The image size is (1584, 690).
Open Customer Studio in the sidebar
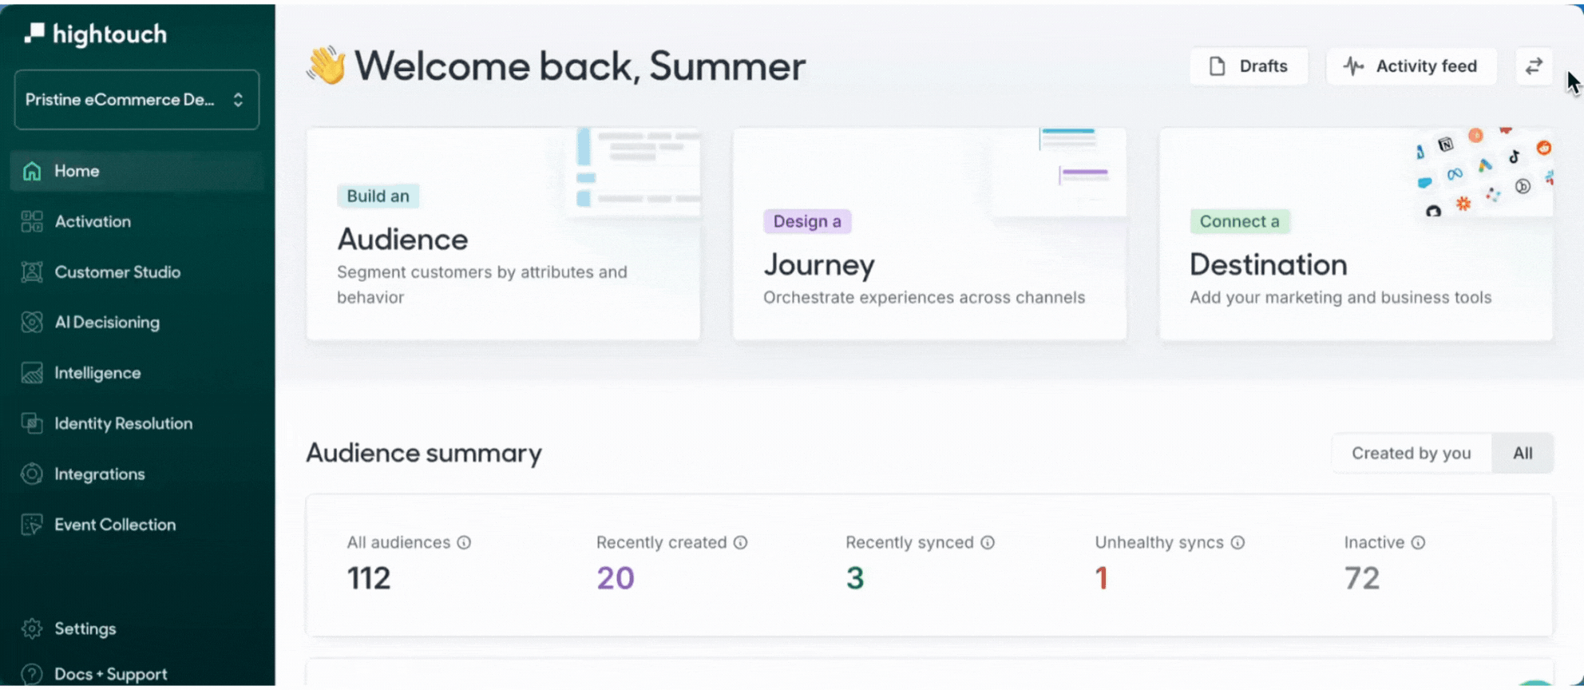pos(117,272)
